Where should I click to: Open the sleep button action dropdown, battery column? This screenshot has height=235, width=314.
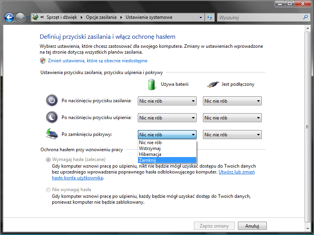tap(167, 118)
